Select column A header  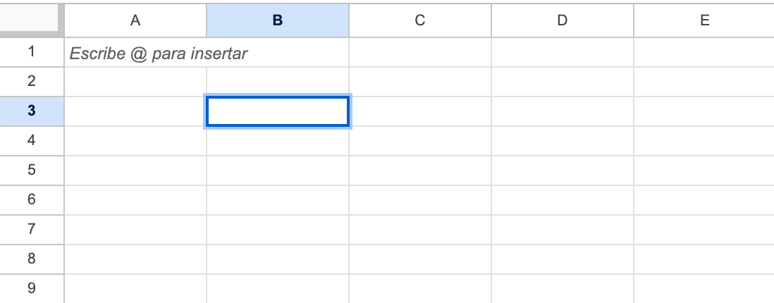[135, 20]
